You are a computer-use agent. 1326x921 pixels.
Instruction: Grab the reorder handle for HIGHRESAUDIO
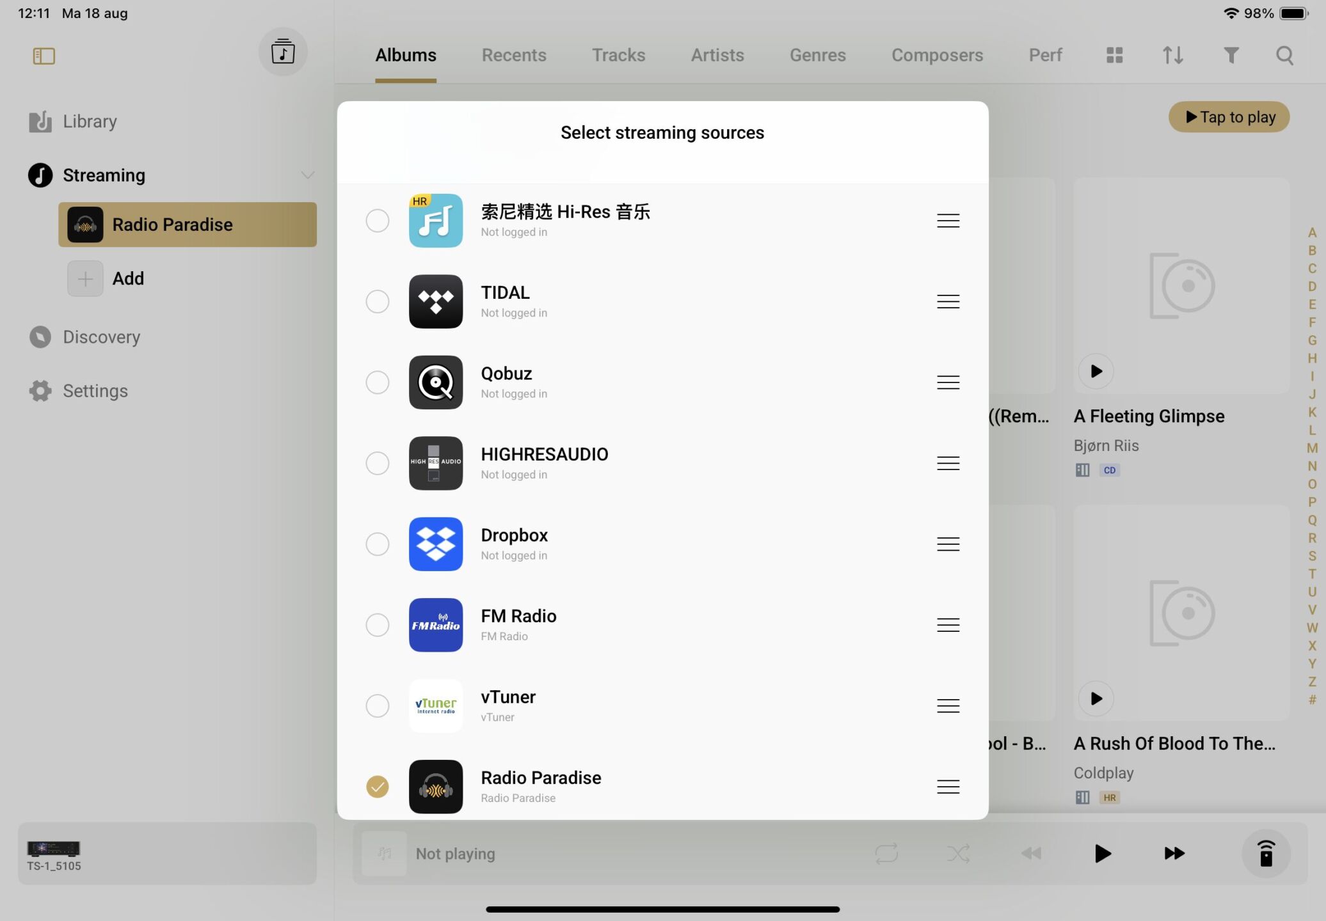pyautogui.click(x=948, y=463)
